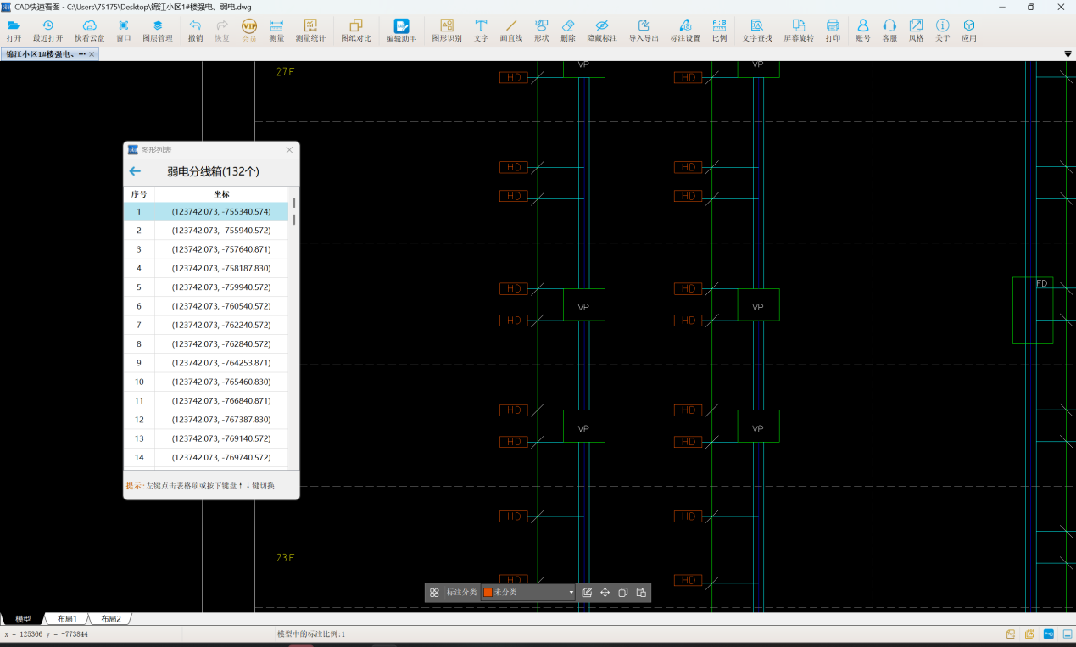Click the 关于 about icon
The image size is (1076, 647).
point(942,31)
